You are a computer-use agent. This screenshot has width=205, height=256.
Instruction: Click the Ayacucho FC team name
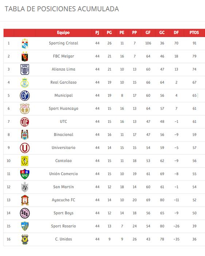tap(63, 200)
